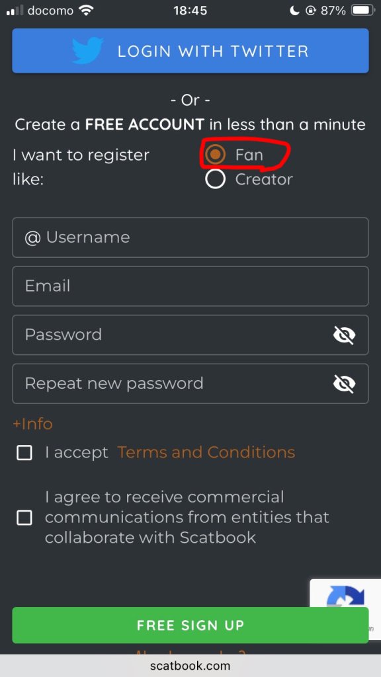The image size is (381, 677).
Task: Focus the Username input field
Action: tap(190, 237)
